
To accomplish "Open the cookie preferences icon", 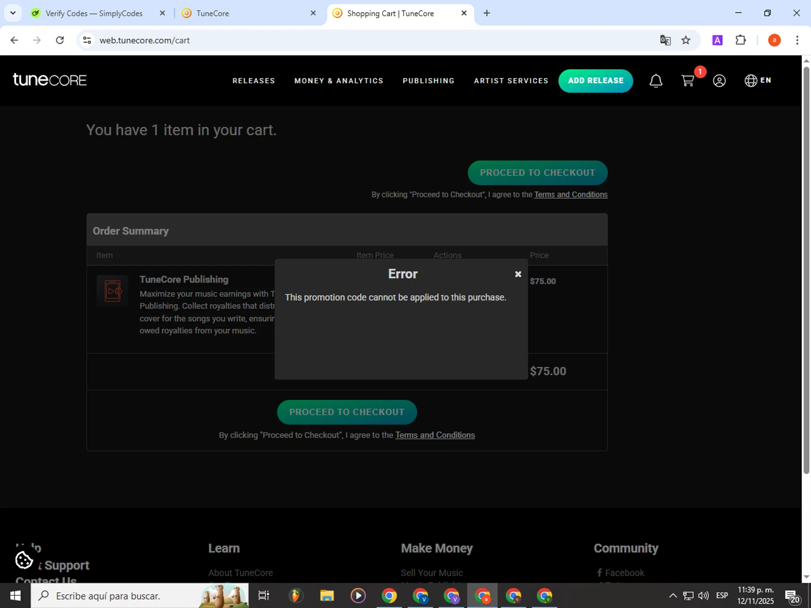I will click(x=24, y=560).
